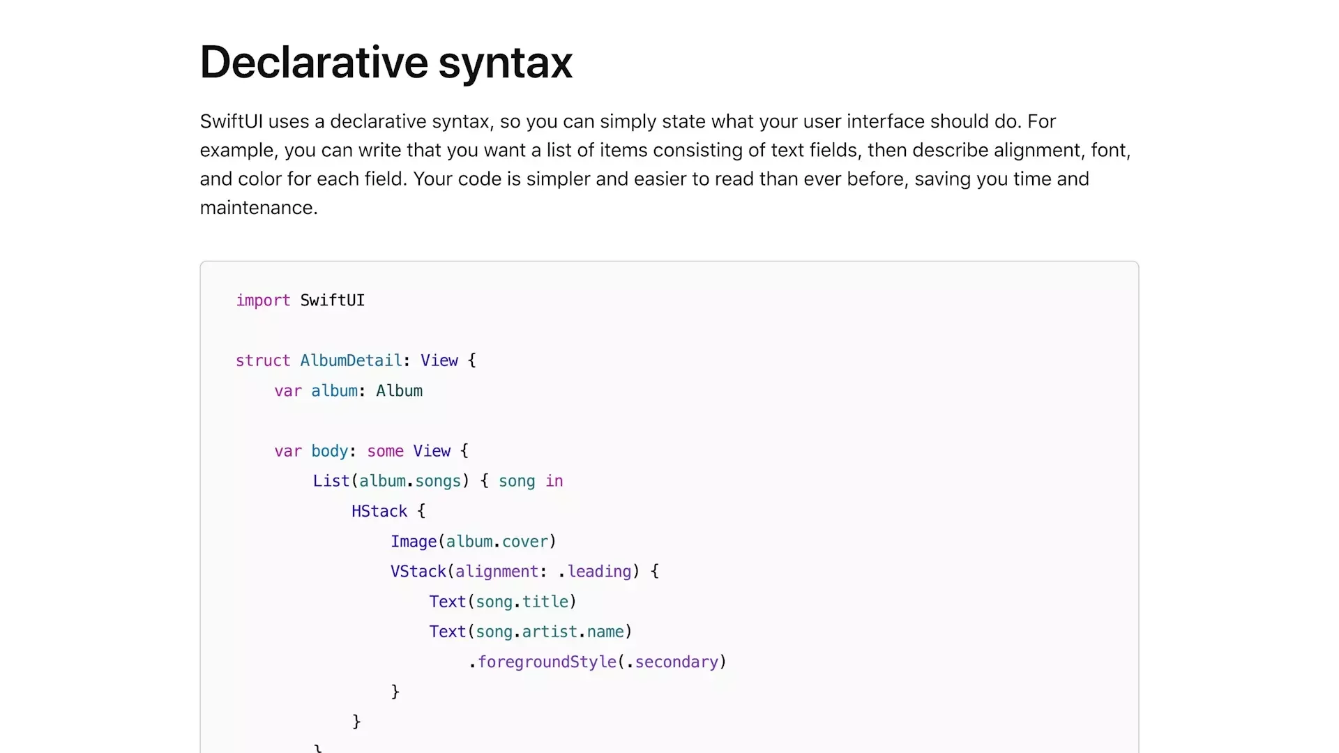Select the View protocol name after AlbumDetail
The width and height of the screenshot is (1339, 753).
(439, 360)
